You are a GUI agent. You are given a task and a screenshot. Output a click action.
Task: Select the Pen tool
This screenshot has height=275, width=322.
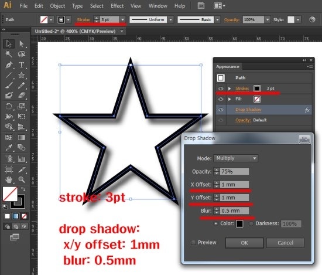coord(9,64)
